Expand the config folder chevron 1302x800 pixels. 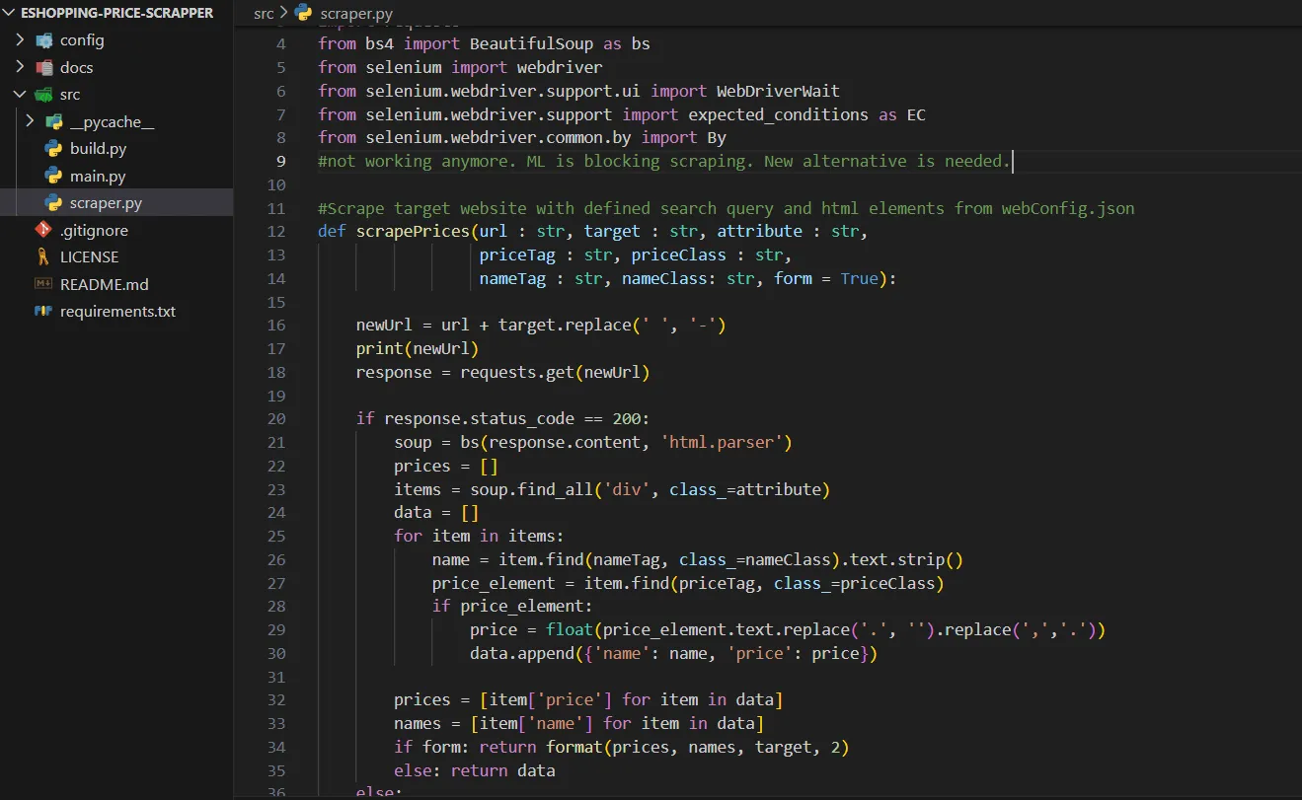tap(20, 40)
